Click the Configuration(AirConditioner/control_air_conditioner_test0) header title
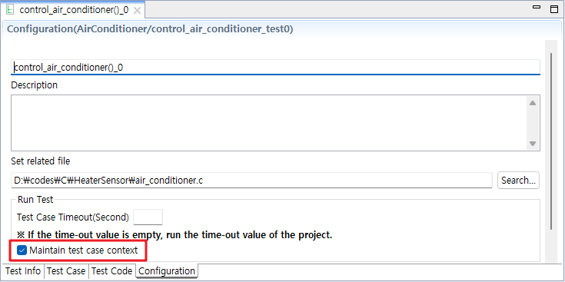The width and height of the screenshot is (565, 282). click(150, 29)
